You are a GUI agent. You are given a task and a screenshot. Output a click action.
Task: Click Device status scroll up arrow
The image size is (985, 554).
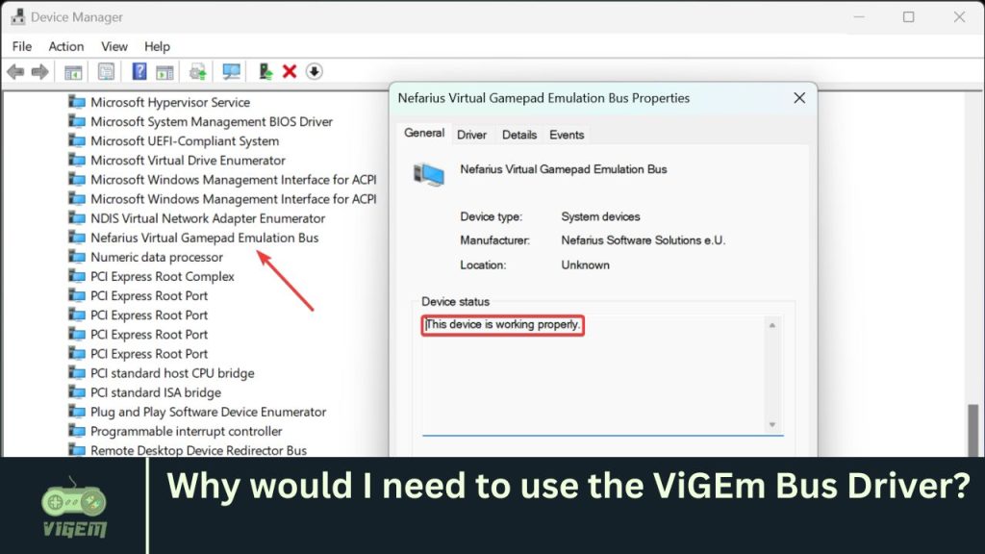(772, 325)
